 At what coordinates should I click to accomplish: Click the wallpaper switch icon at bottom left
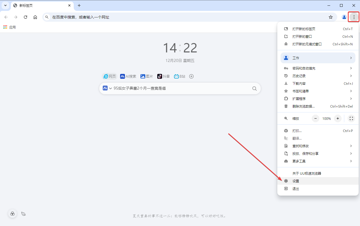click(x=12, y=214)
